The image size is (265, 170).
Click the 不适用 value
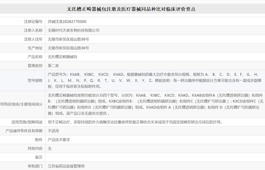53,131
